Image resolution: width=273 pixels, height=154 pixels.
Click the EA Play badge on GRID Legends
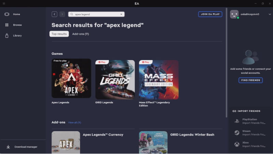(102, 62)
